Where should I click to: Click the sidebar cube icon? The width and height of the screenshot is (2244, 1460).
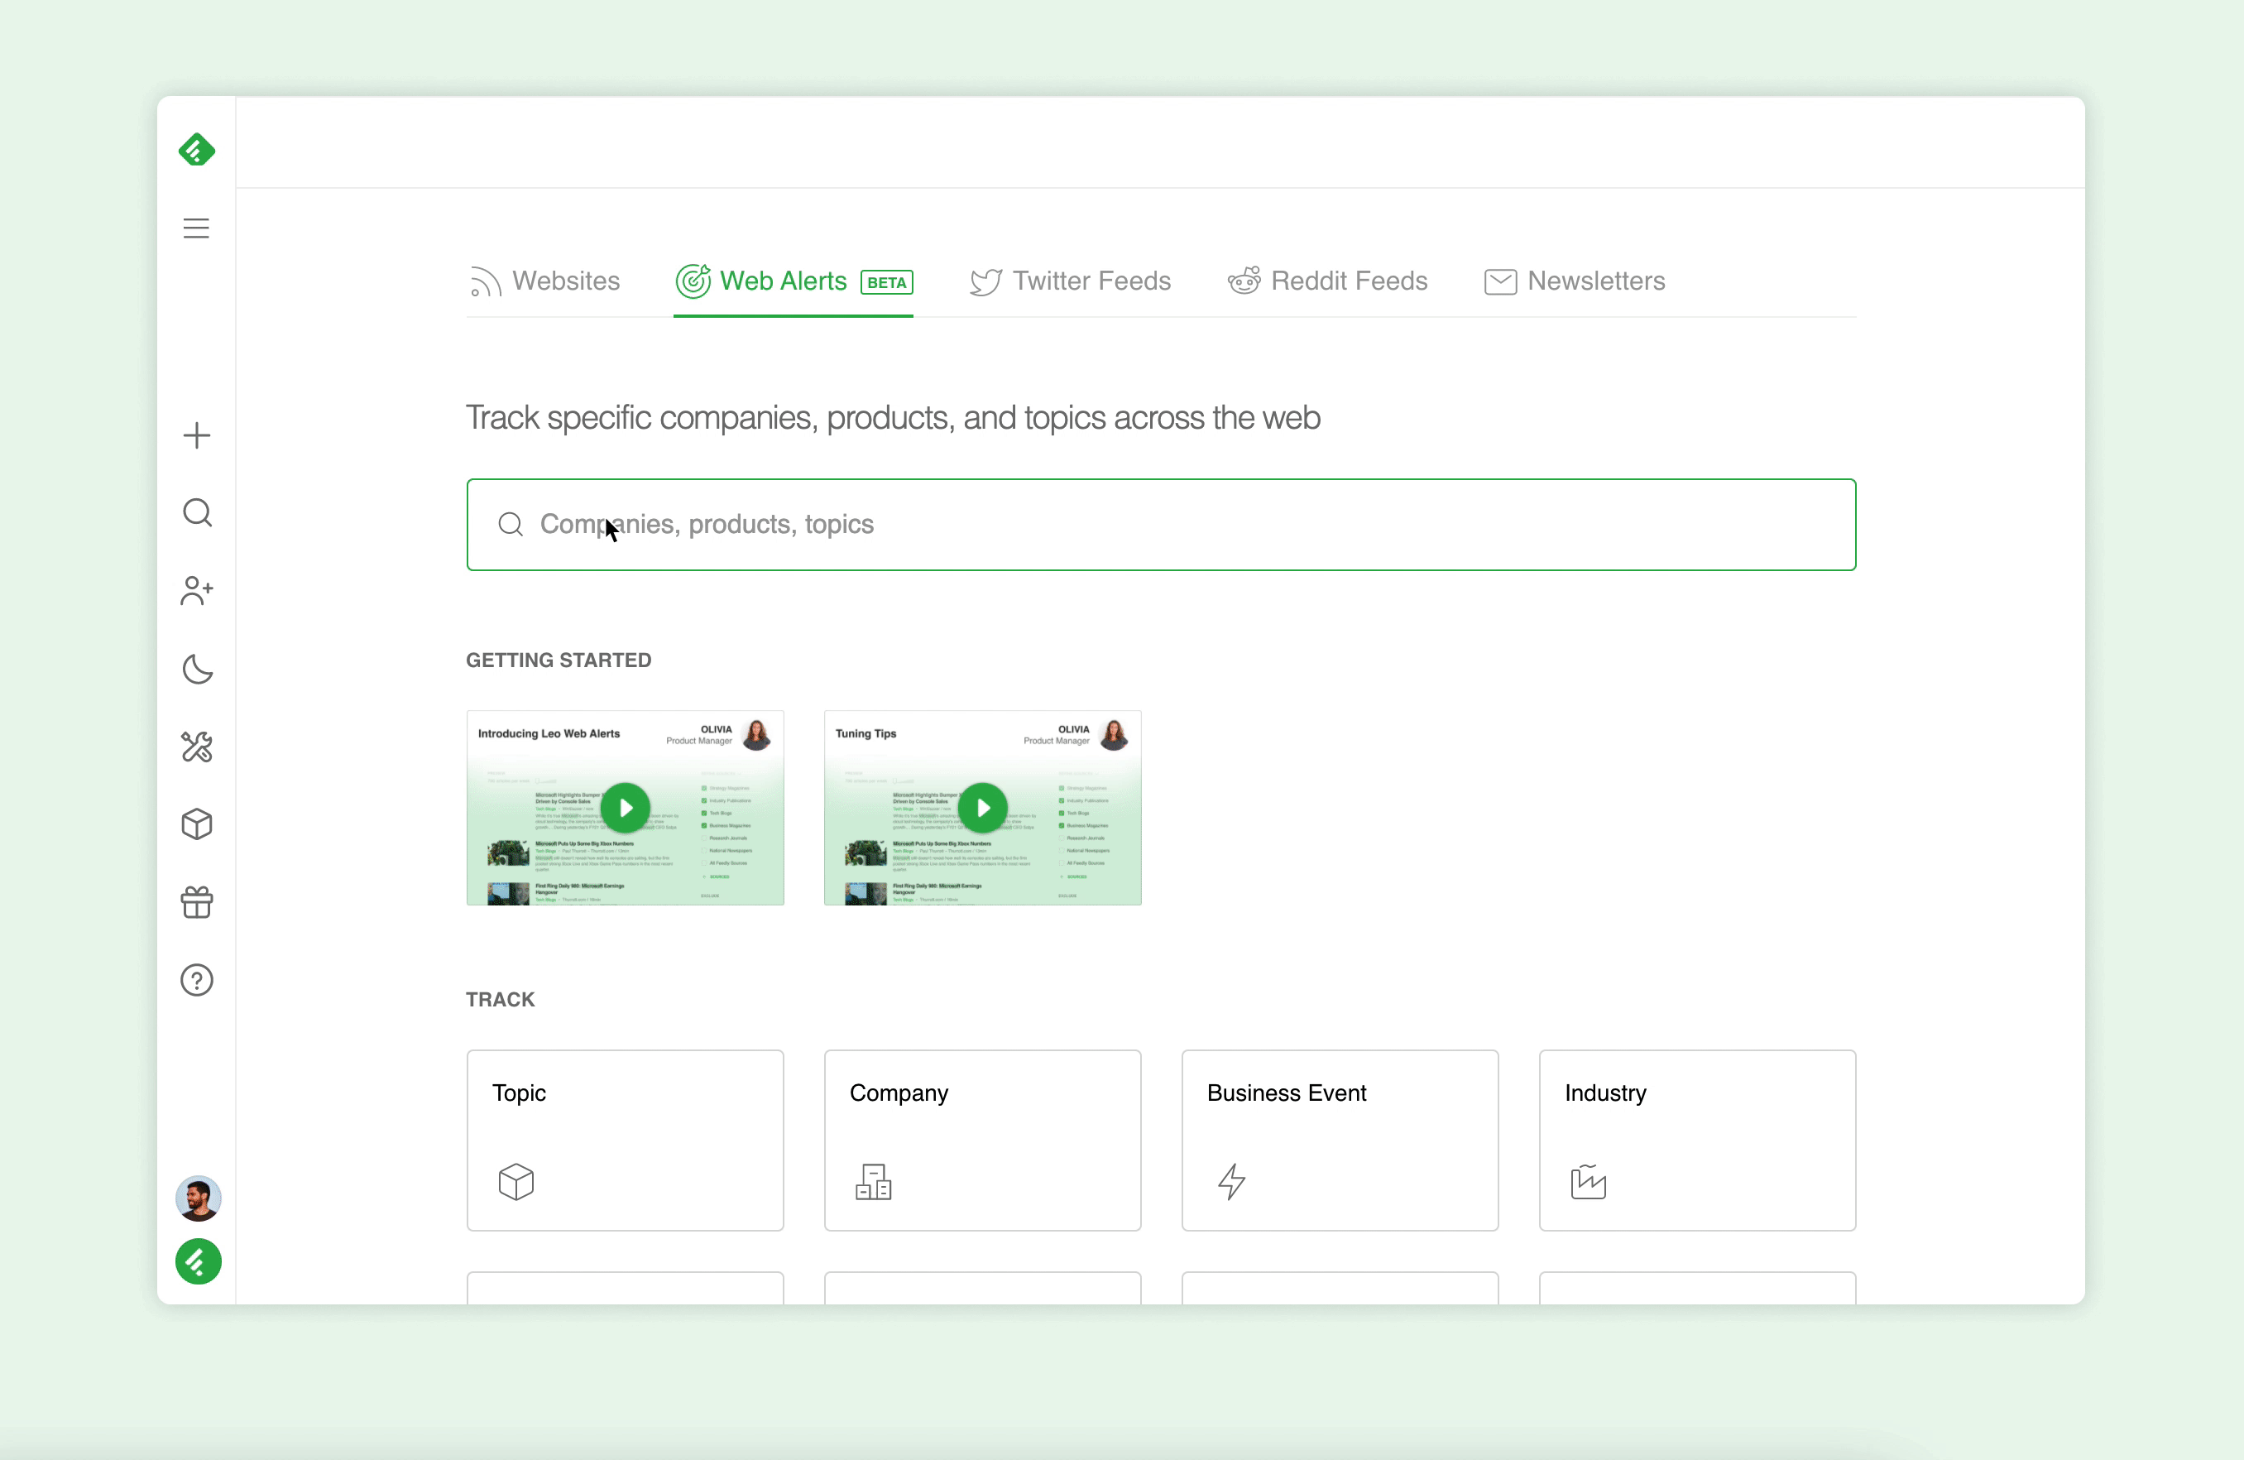(x=196, y=824)
